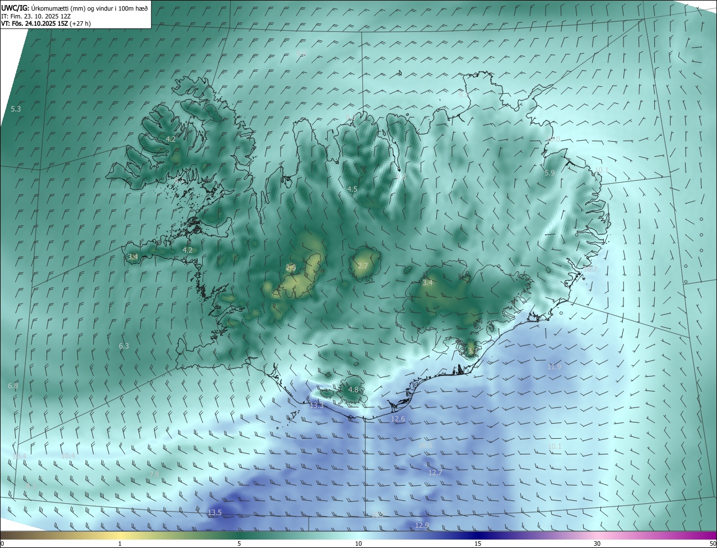The image size is (717, 548).
Task: Click the 5 tick on the color scale
Action: point(239,544)
